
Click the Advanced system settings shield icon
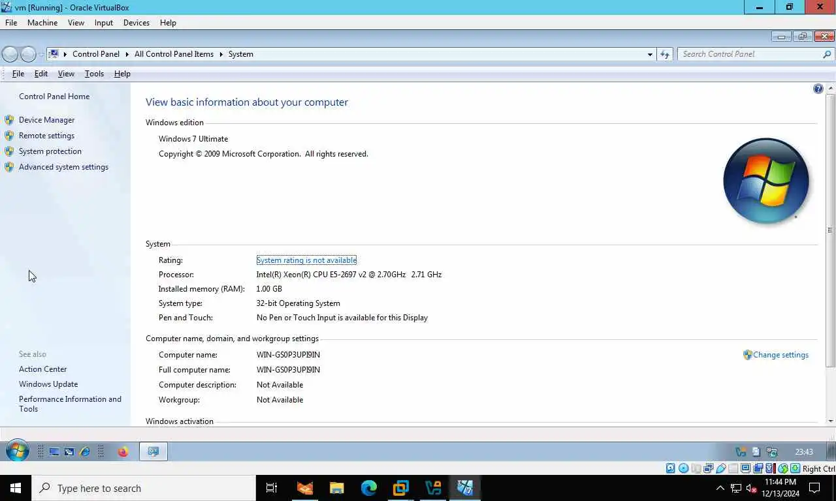tap(9, 167)
